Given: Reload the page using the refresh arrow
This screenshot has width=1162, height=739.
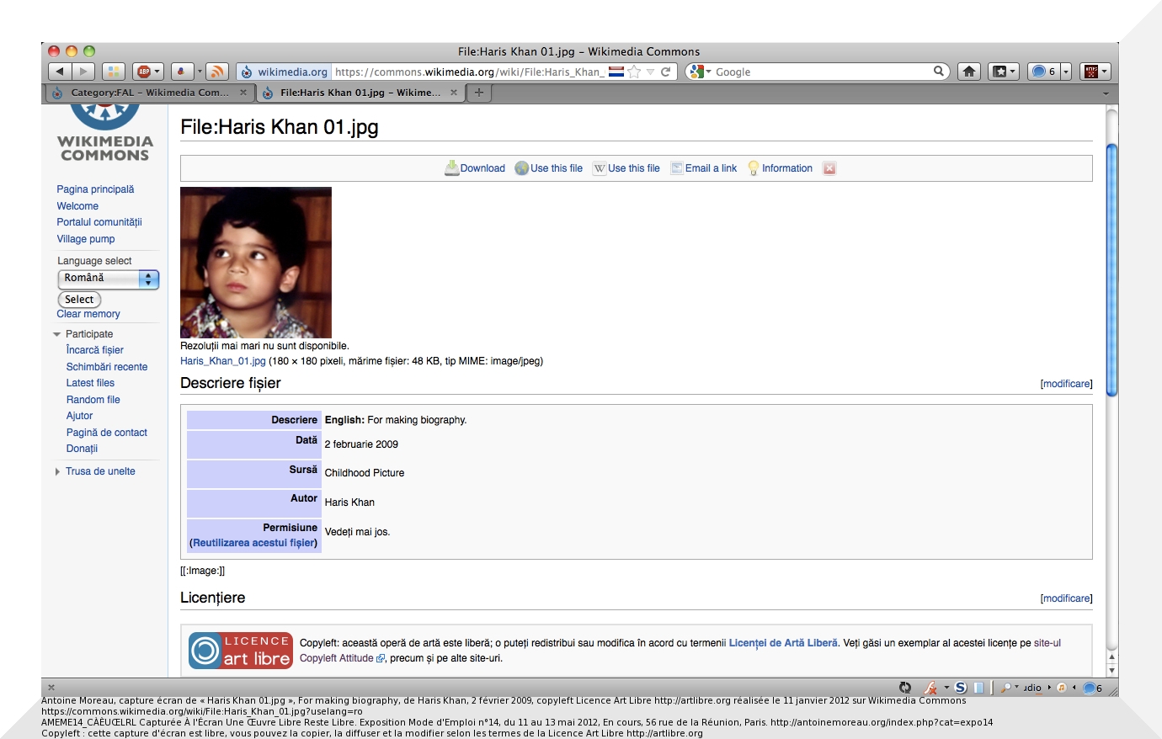Looking at the screenshot, I should (665, 72).
